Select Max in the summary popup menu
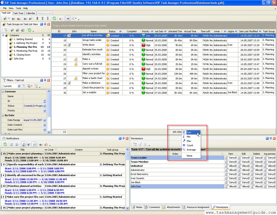The height and width of the screenshot is (215, 277). 191,141
